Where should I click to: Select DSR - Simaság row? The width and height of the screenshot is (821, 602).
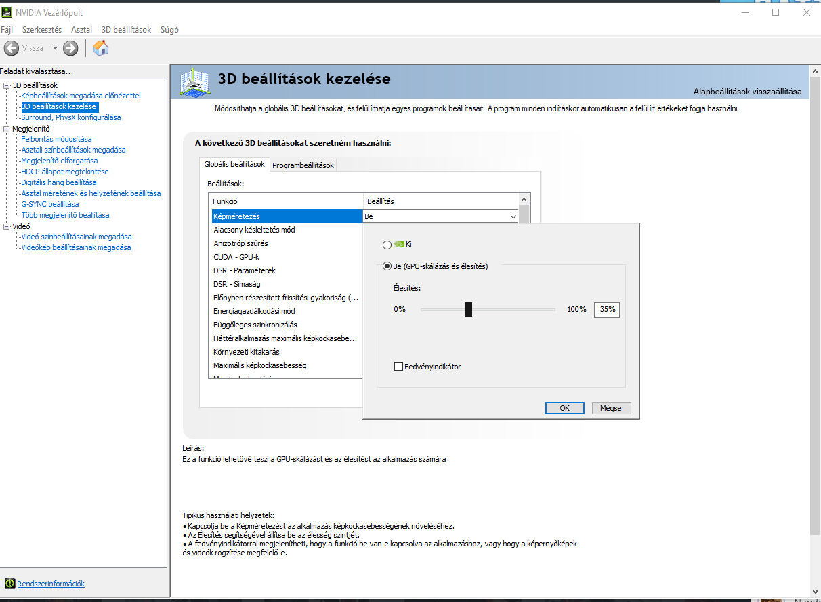[288, 284]
